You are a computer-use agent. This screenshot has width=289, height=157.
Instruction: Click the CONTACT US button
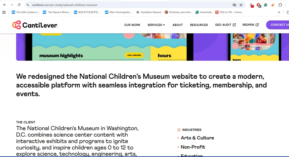pos(277,25)
